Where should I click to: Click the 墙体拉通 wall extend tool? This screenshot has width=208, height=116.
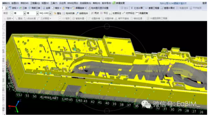tap(136, 18)
